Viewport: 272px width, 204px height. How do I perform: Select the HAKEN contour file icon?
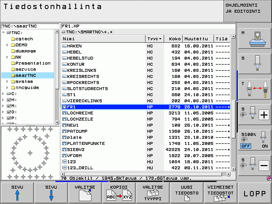(64, 46)
